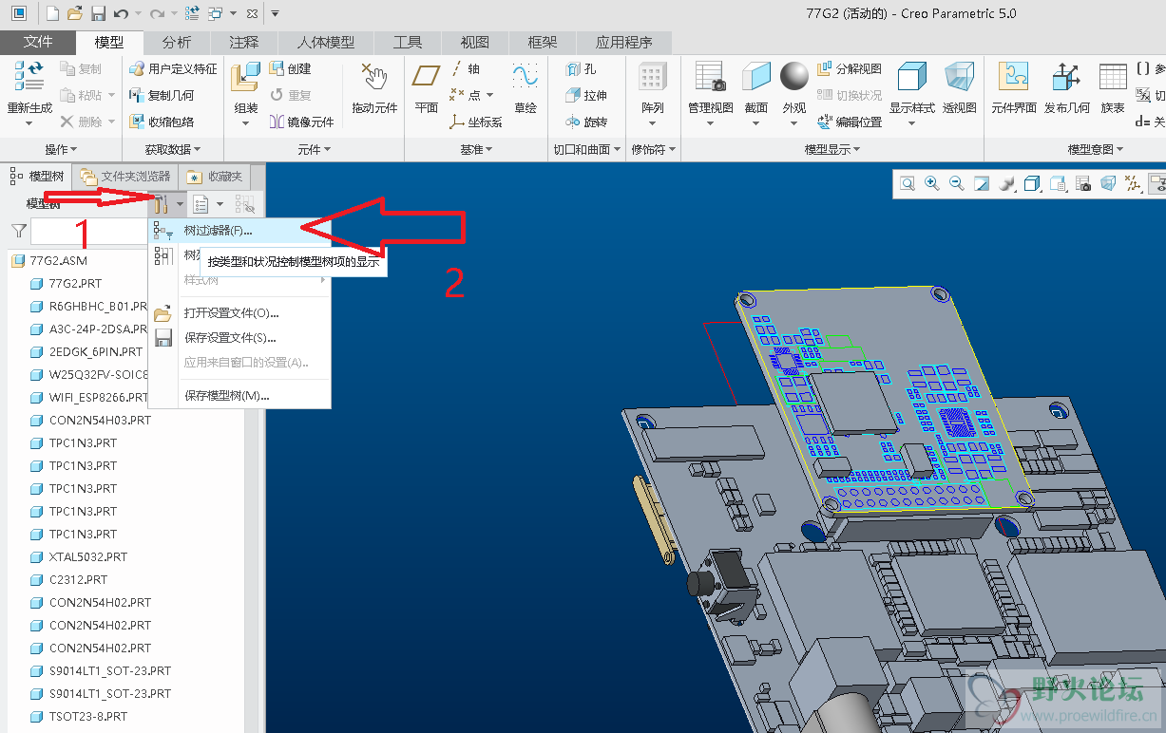
Task: Select TSOT23-8.PRT in the model tree
Action: tap(87, 716)
